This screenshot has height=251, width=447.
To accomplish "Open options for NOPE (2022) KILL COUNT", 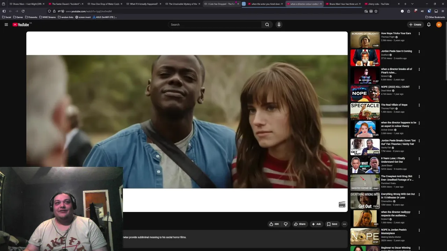I will point(419,87).
